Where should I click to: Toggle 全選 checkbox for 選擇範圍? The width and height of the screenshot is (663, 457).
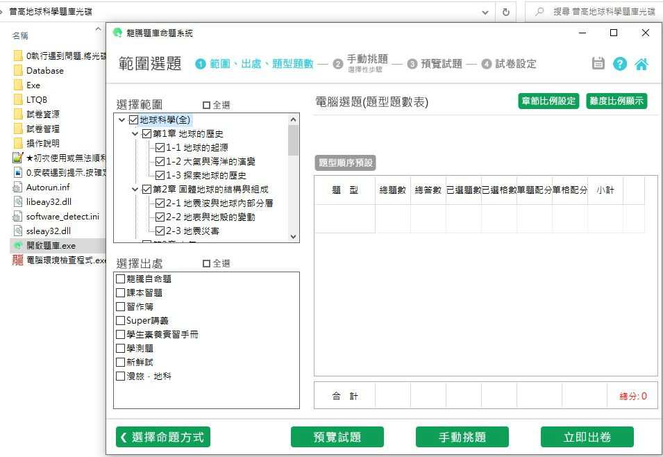(206, 105)
